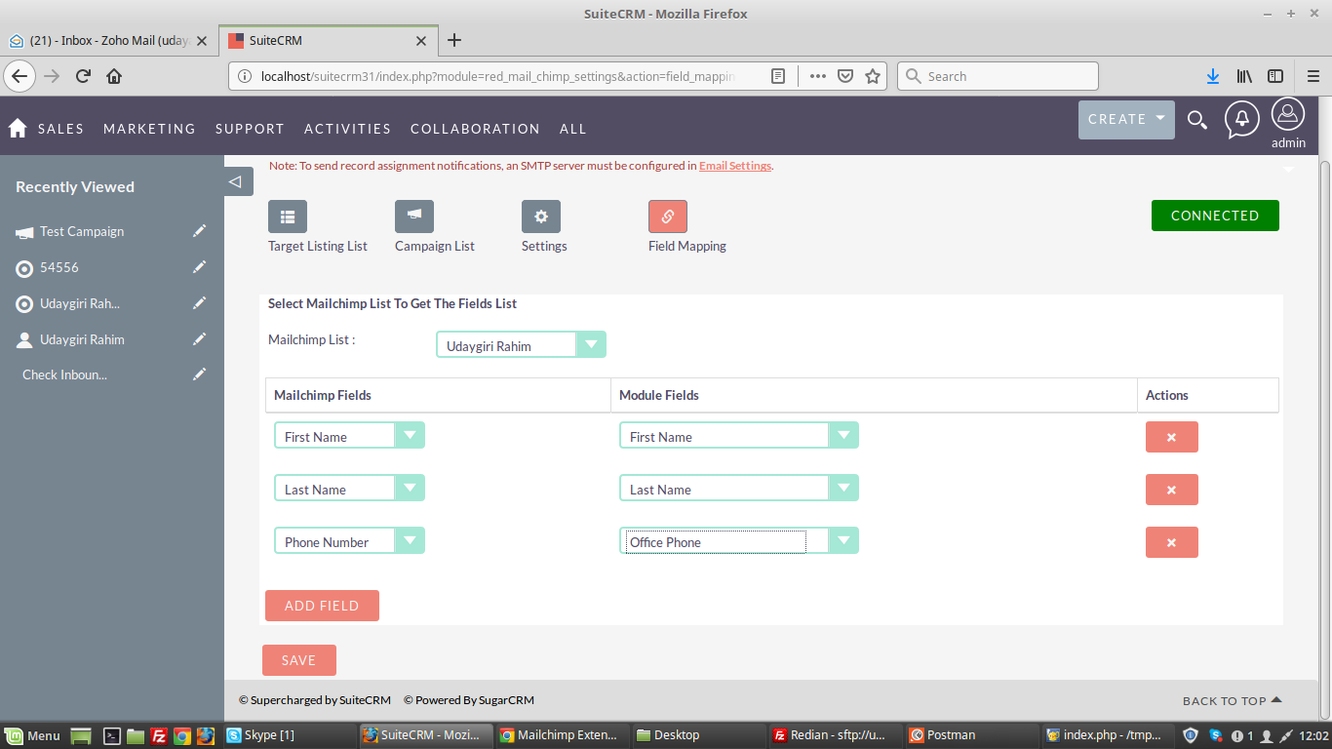
Task: Open the ACTIVITIES menu
Action: 347,129
